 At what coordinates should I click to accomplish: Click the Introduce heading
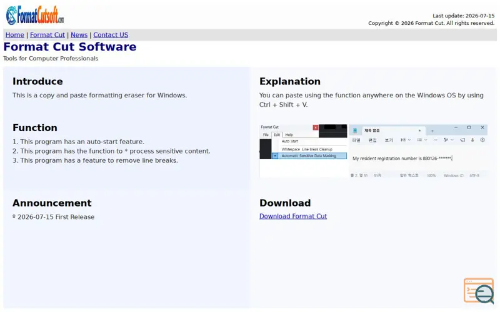(x=37, y=82)
